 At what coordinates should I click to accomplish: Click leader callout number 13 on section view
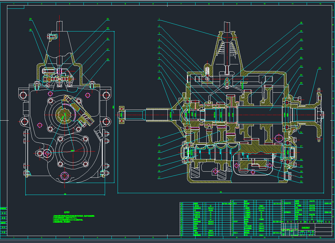point(159,151)
